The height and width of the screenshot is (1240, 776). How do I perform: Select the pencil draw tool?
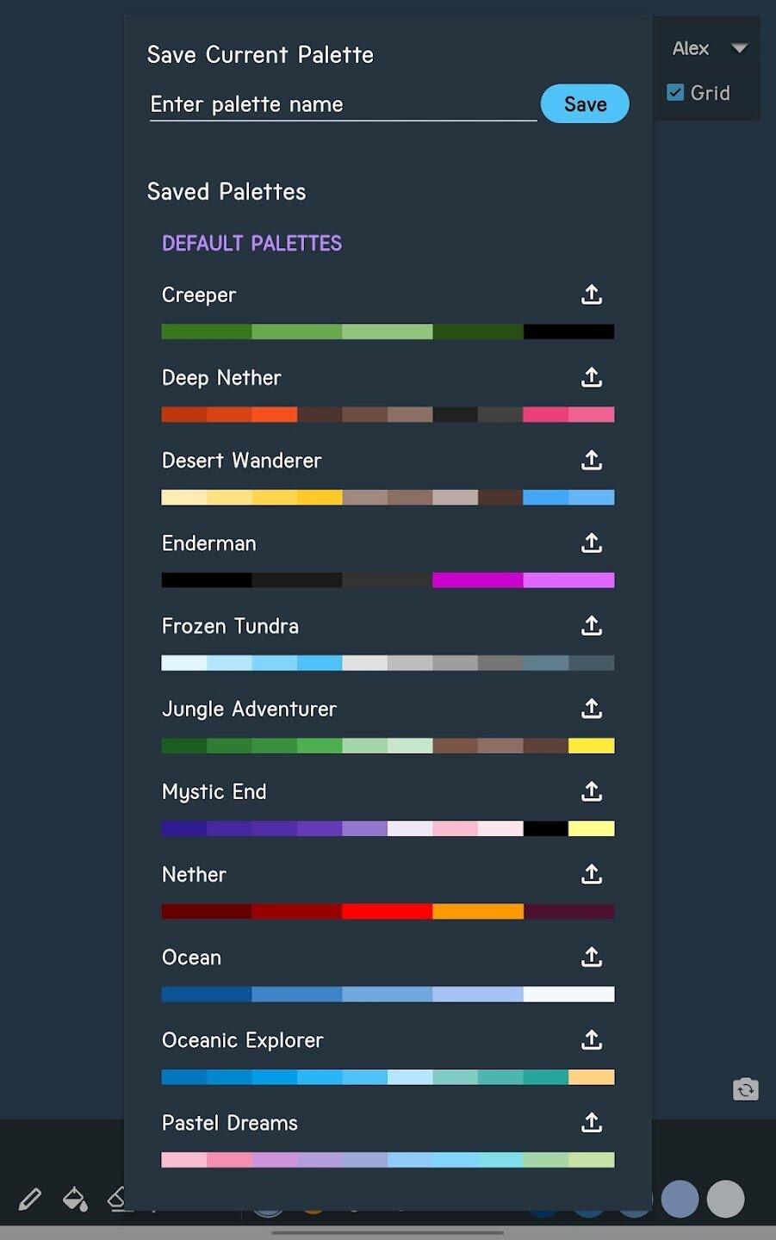(30, 1199)
